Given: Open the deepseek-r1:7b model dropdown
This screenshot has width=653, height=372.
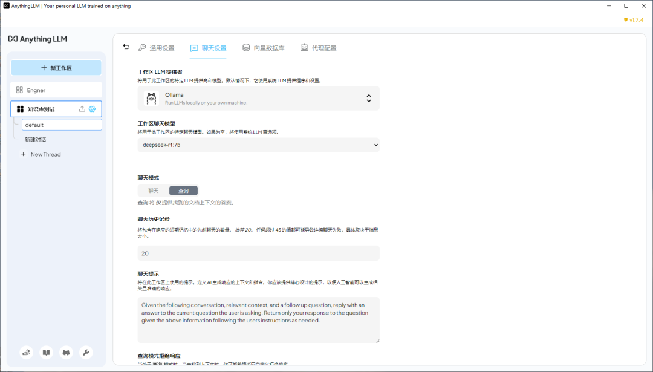Looking at the screenshot, I should coord(259,145).
